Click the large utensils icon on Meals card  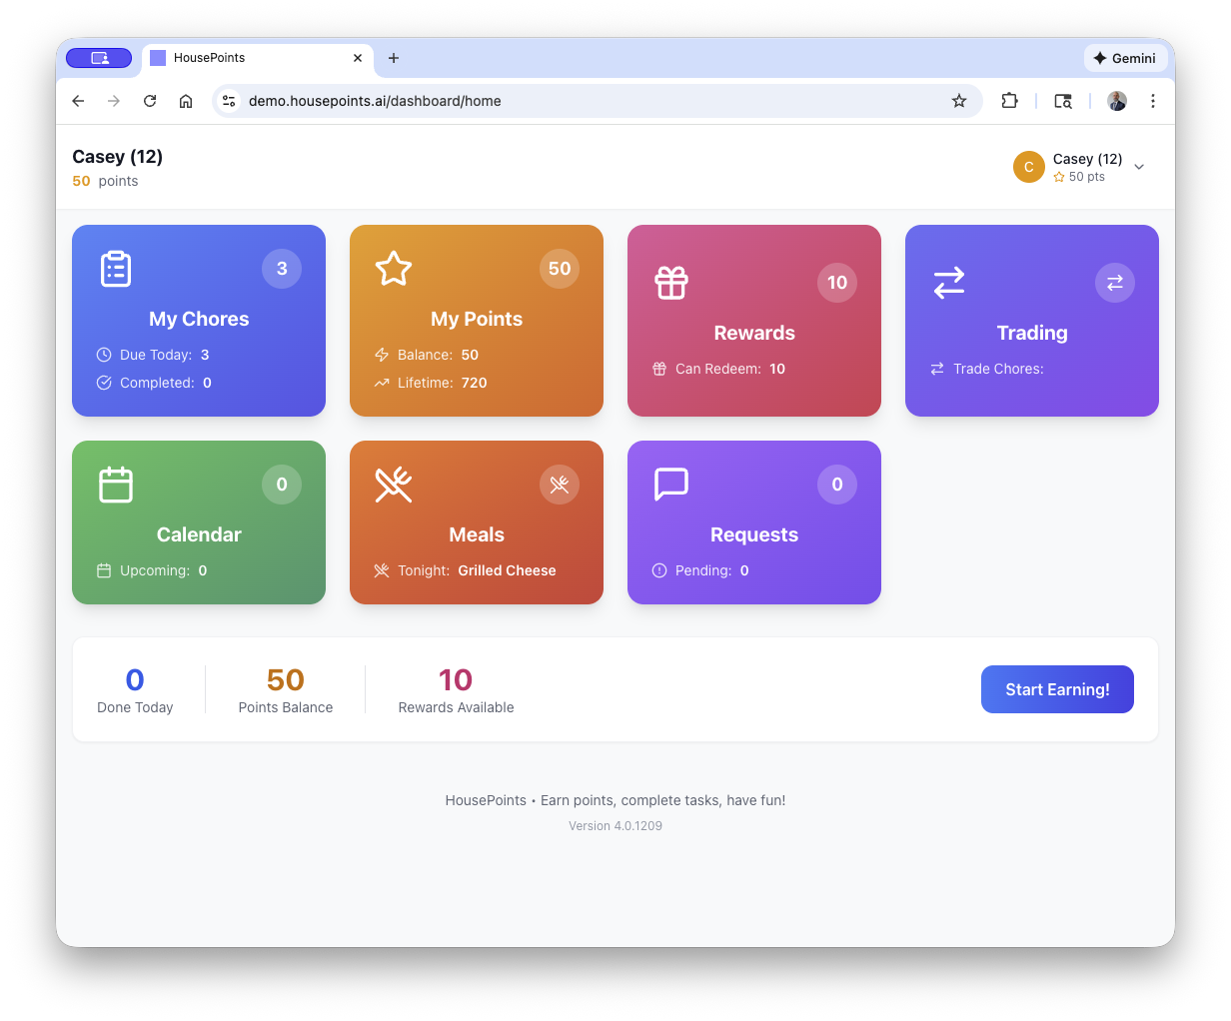(394, 485)
